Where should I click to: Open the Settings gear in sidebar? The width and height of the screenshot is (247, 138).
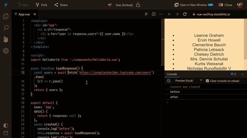[x=6, y=51]
